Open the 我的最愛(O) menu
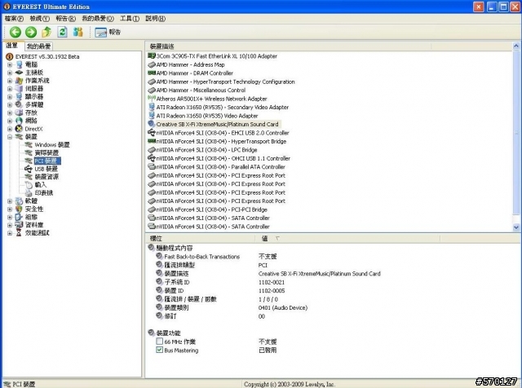Screen dimensions: 522x388 coord(98,19)
